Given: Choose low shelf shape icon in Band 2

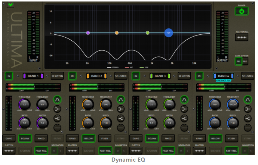Looking at the screenshot, I should tap(121, 109).
